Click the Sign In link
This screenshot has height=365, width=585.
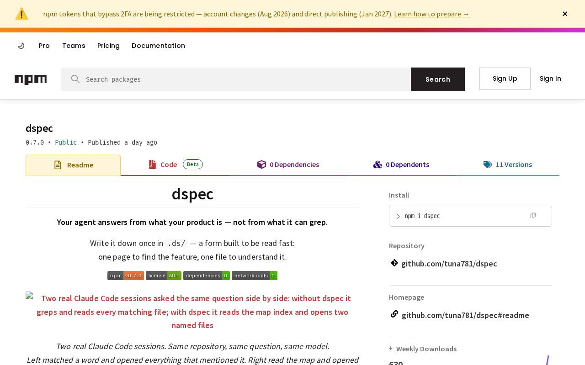(550, 78)
